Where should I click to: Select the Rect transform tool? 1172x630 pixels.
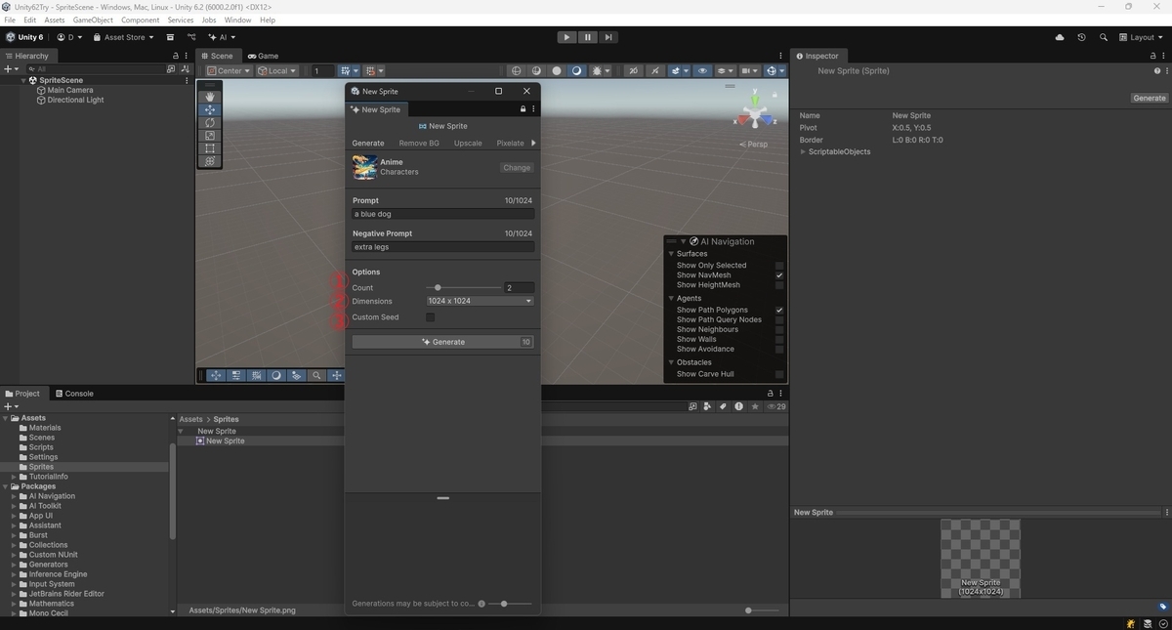(x=210, y=148)
